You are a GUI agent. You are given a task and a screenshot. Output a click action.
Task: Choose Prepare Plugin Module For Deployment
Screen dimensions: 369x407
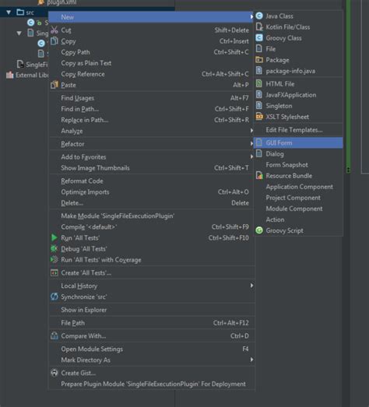(153, 384)
